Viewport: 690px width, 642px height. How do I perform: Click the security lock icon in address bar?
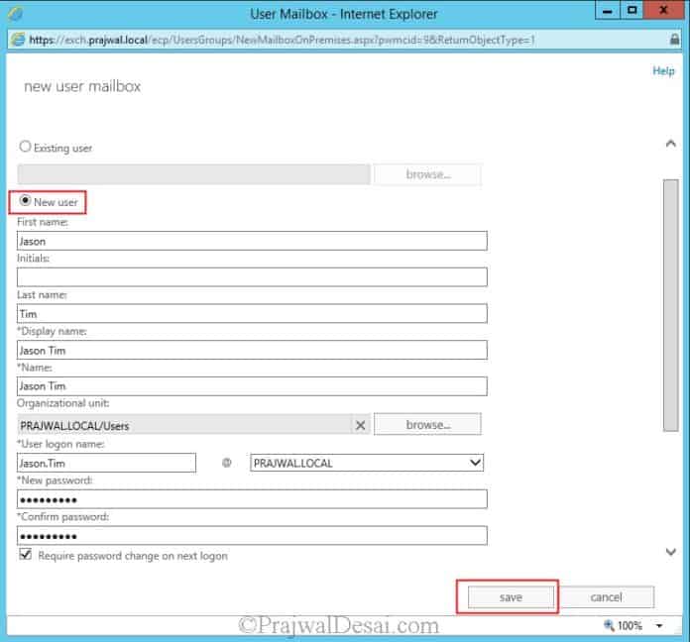tap(674, 40)
